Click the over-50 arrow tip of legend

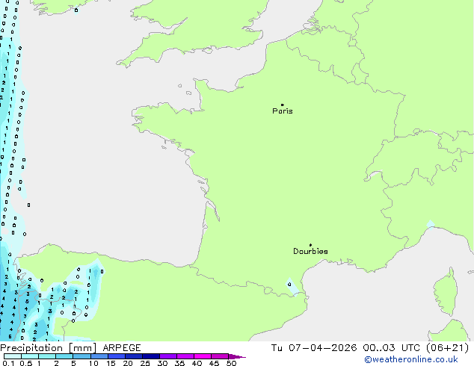point(237,356)
